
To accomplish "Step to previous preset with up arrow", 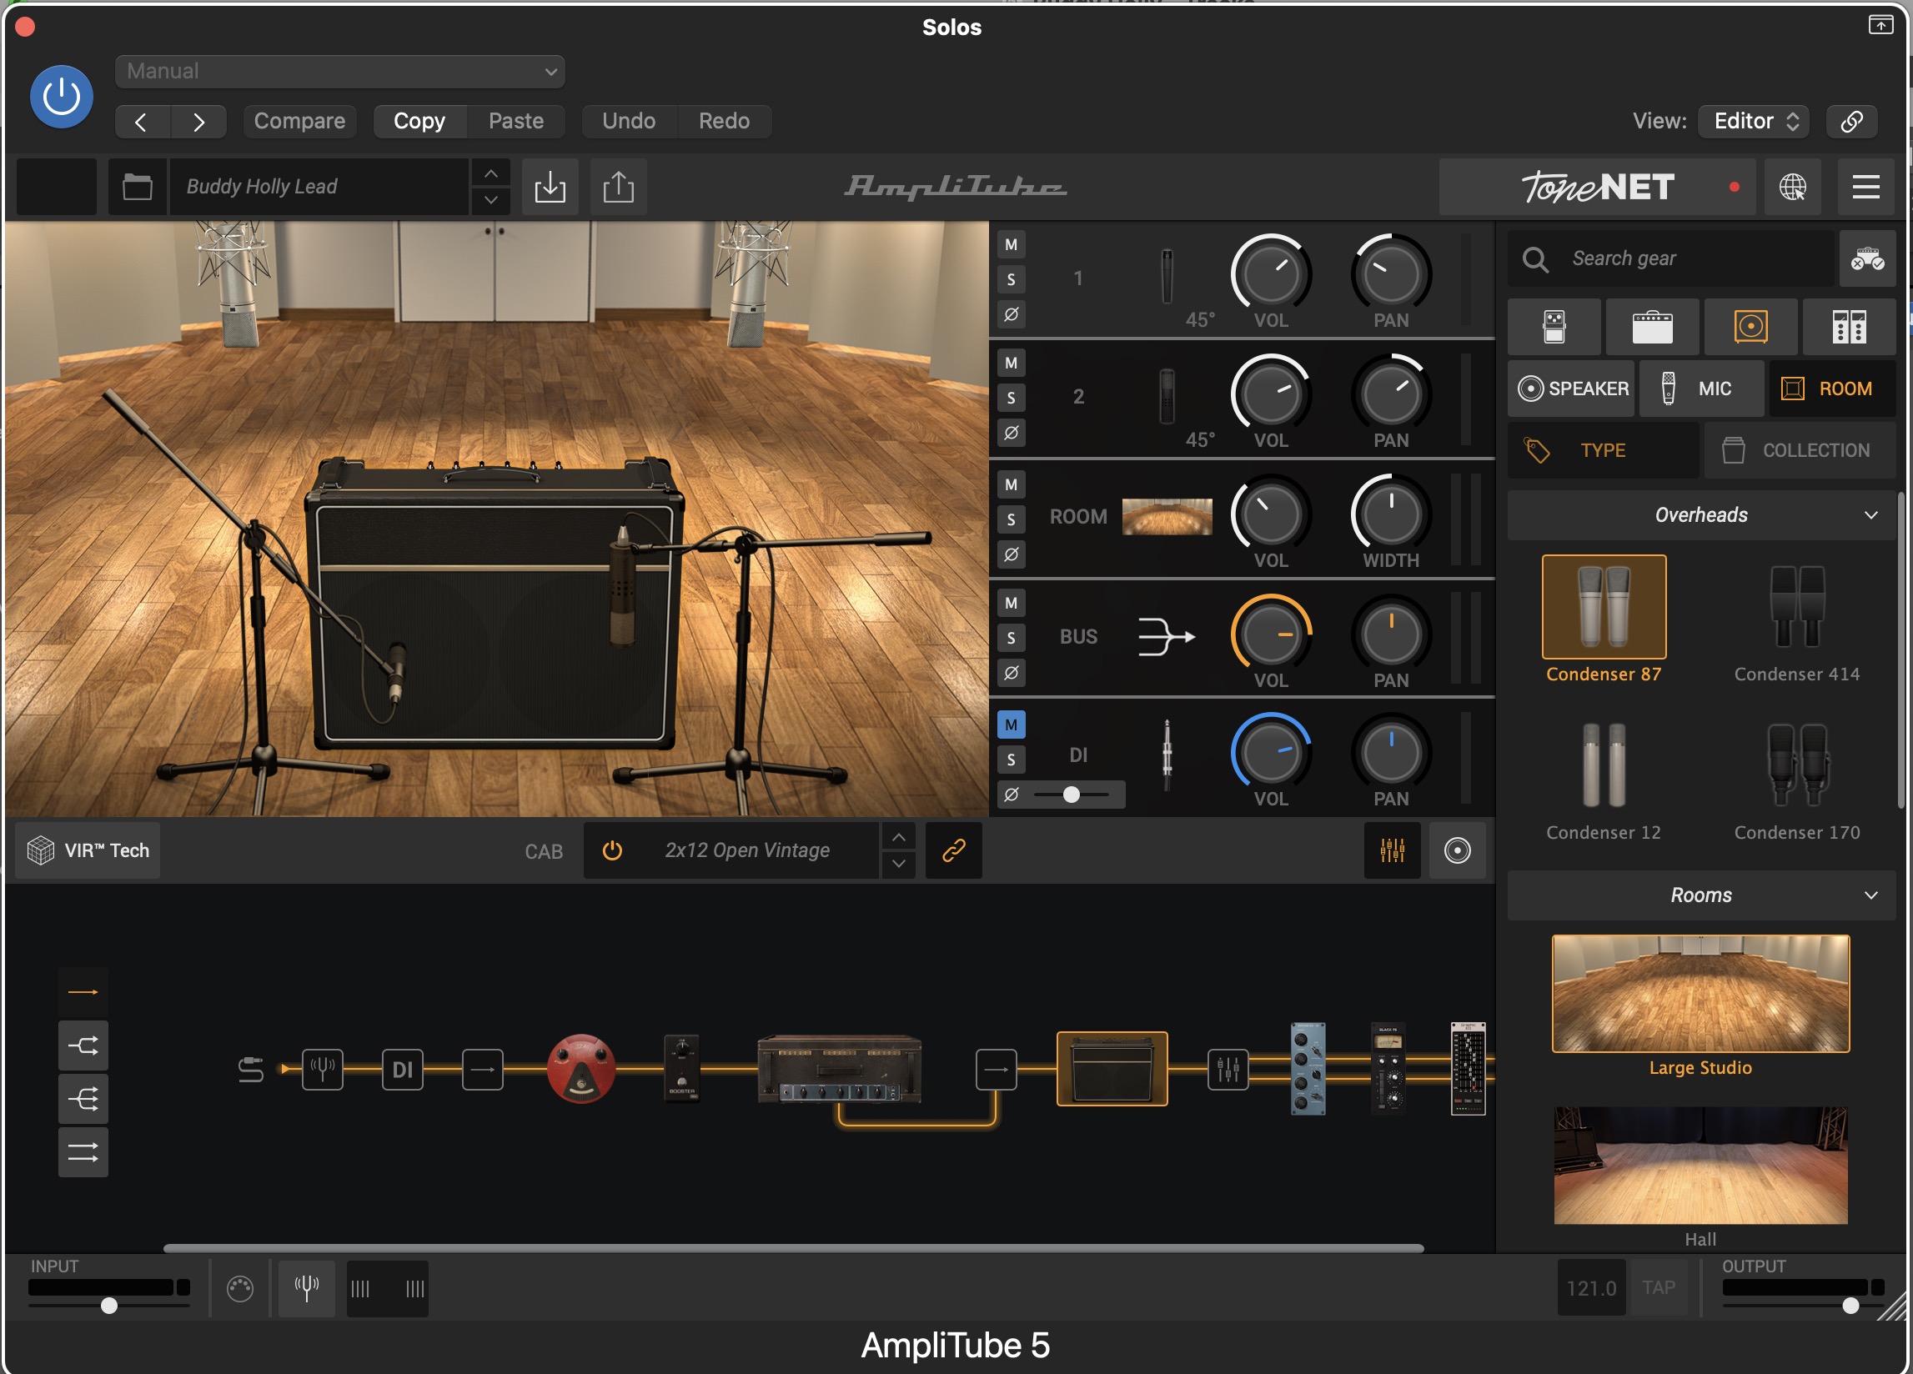I will point(491,173).
